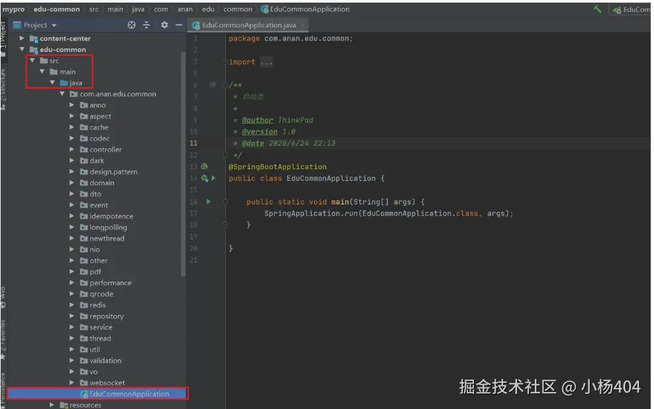The width and height of the screenshot is (654, 409).
Task: Open the Structure side tool window
Action: tap(3, 88)
